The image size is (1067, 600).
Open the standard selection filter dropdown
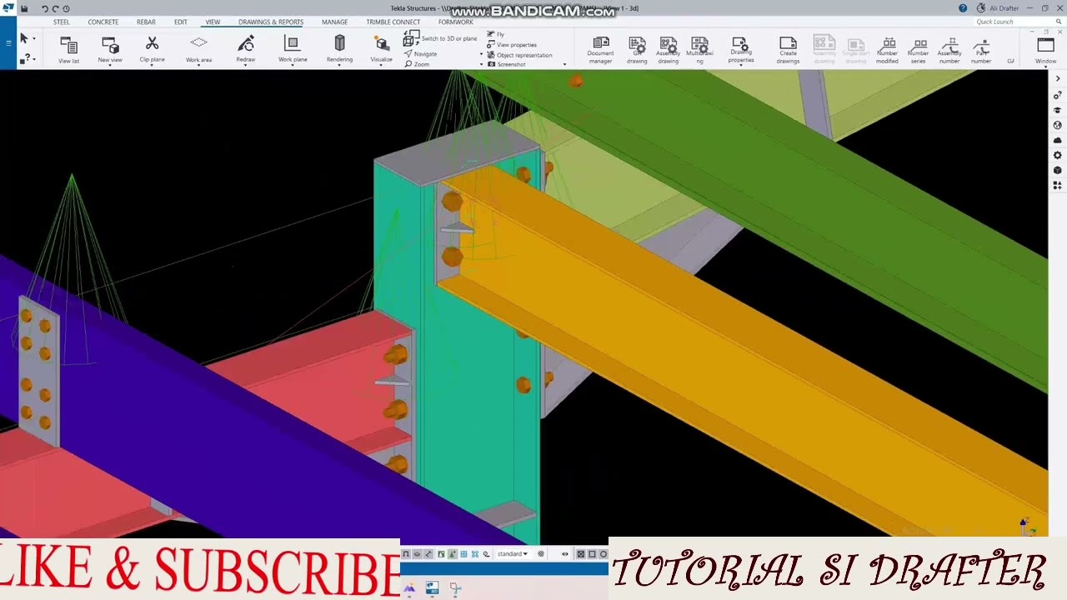click(513, 554)
